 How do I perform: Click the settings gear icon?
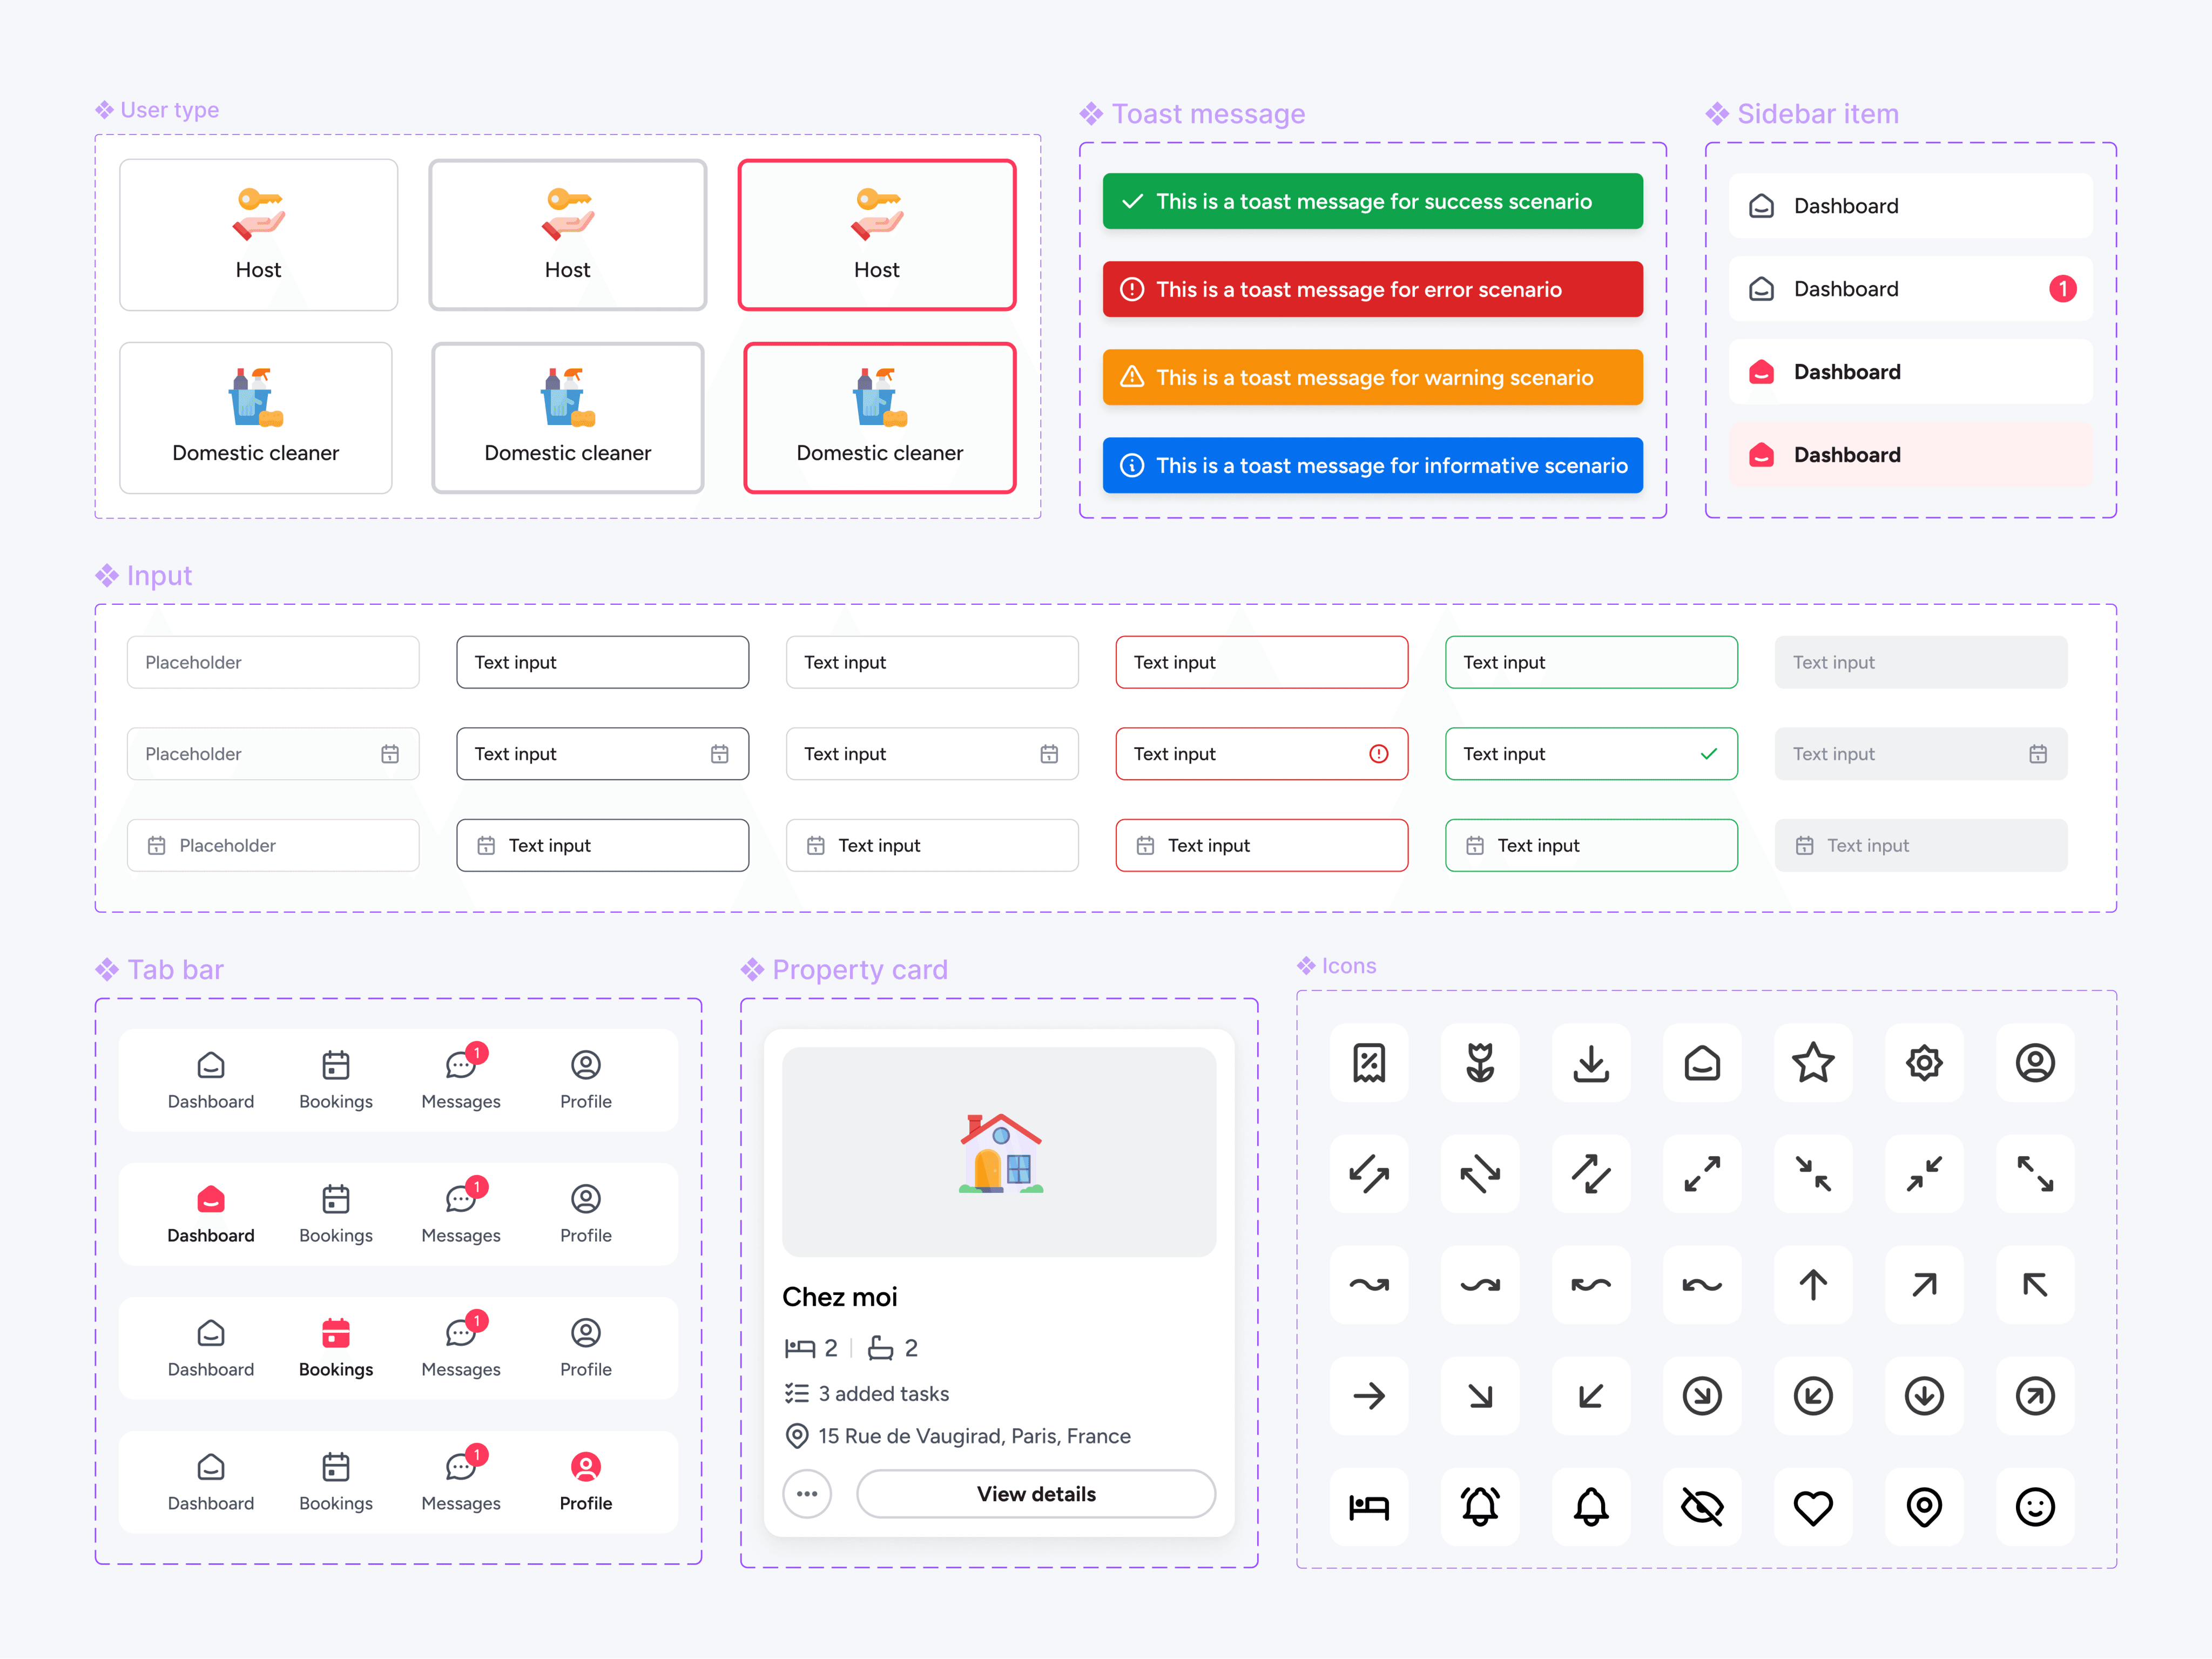click(1924, 1063)
